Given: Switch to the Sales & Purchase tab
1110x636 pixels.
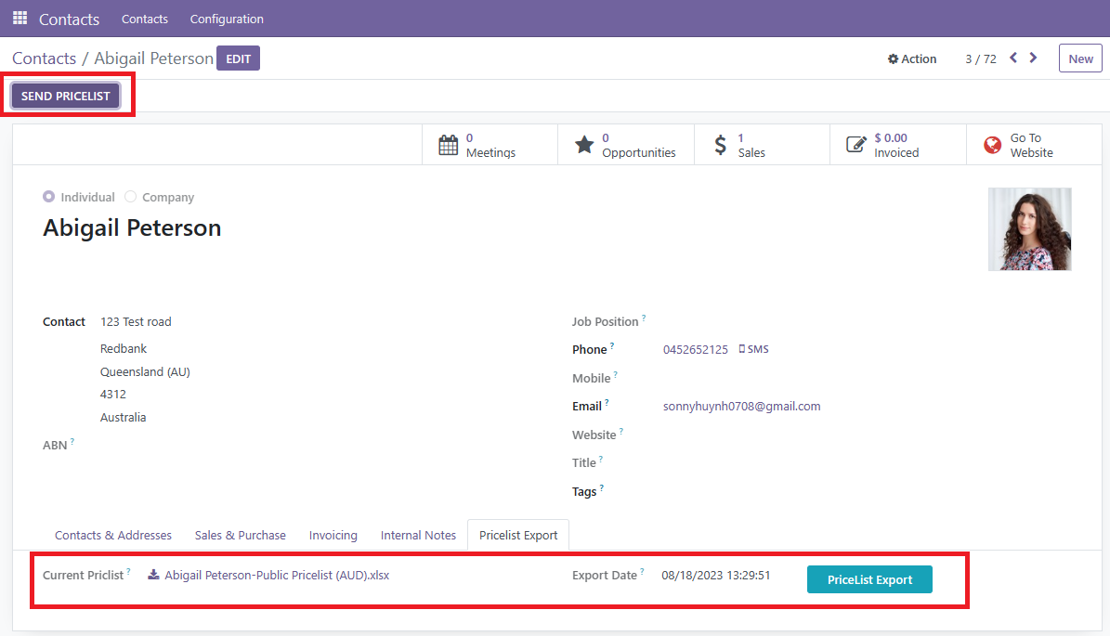Looking at the screenshot, I should click(x=240, y=535).
